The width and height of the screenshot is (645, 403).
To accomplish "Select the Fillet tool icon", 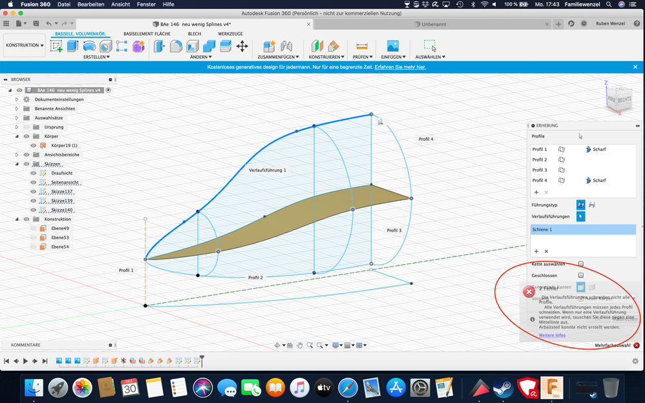I will 176,46.
